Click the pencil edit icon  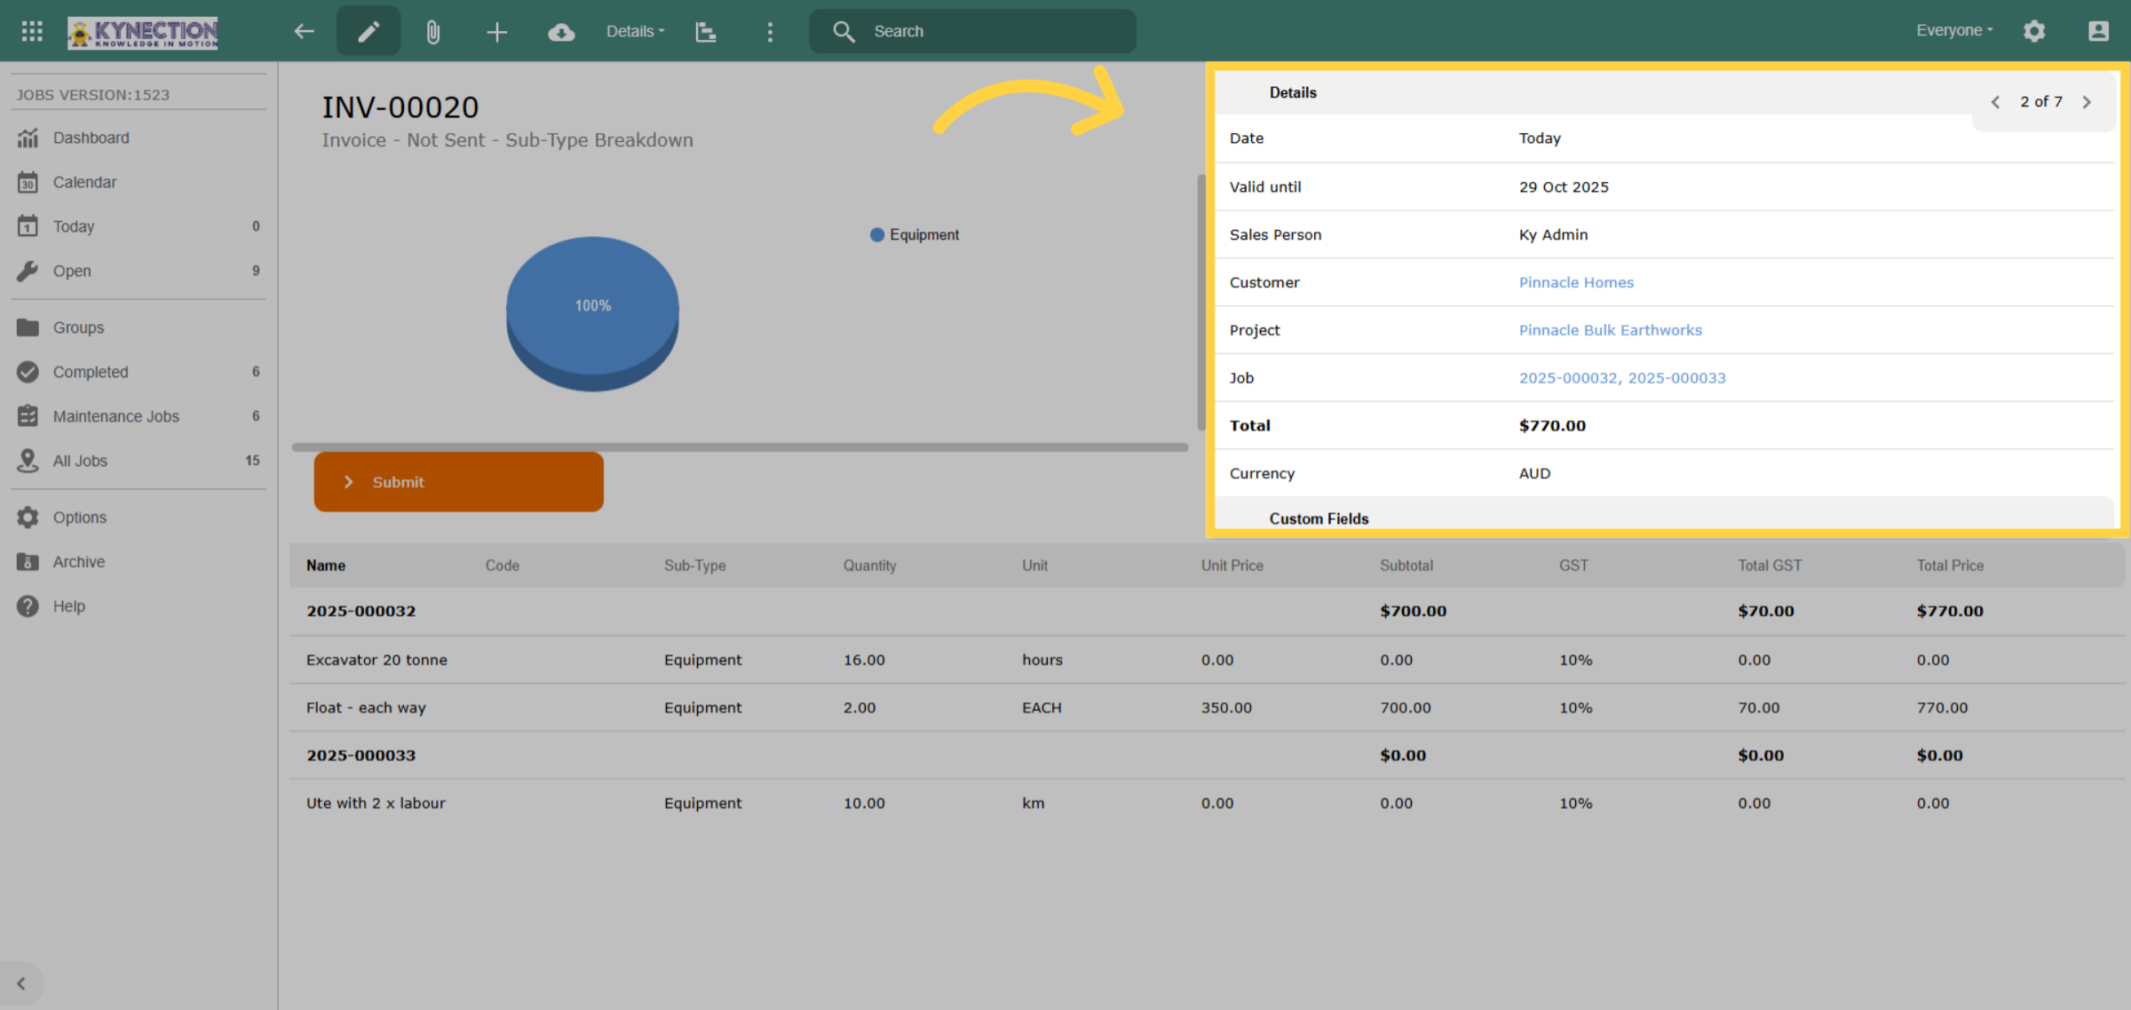[x=368, y=31]
